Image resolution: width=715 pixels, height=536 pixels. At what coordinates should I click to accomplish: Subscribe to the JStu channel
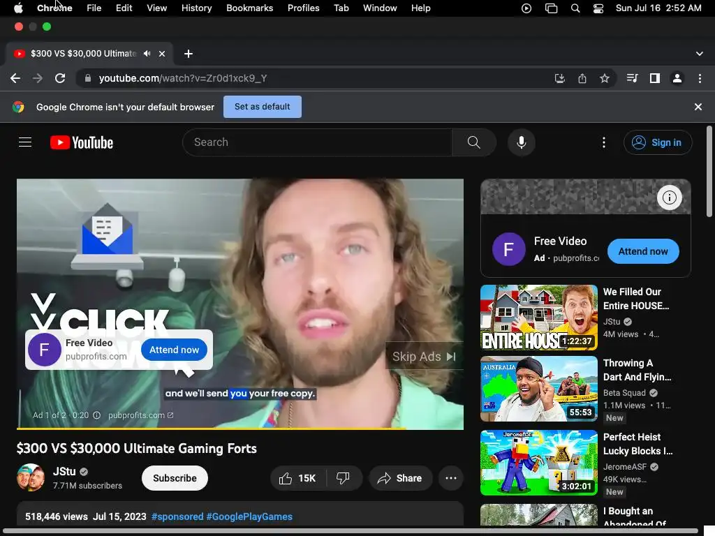click(x=175, y=478)
